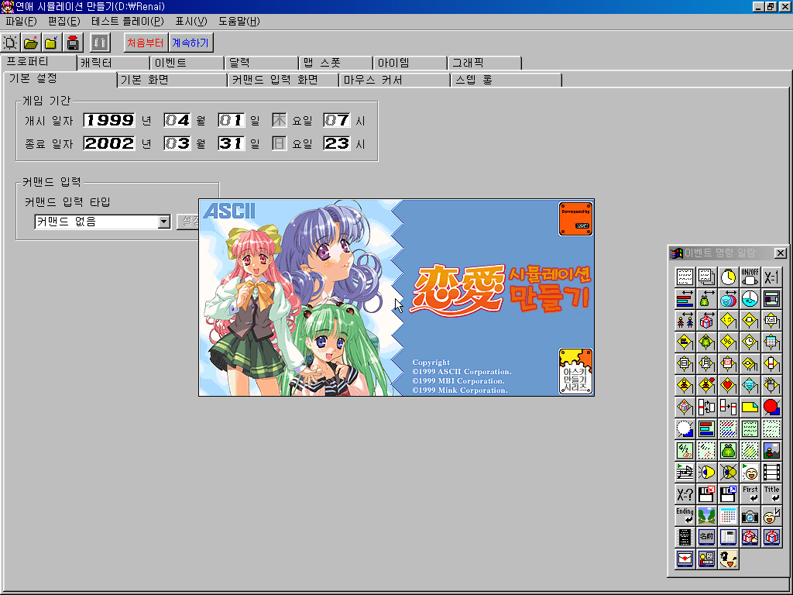
Task: Click the new project icon in the toolbar
Action: coord(10,43)
